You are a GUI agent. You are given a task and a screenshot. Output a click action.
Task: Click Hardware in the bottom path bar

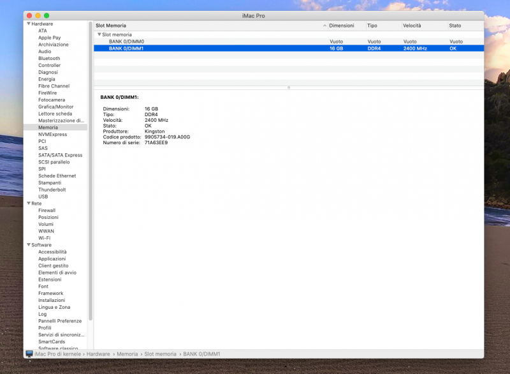pyautogui.click(x=98, y=354)
